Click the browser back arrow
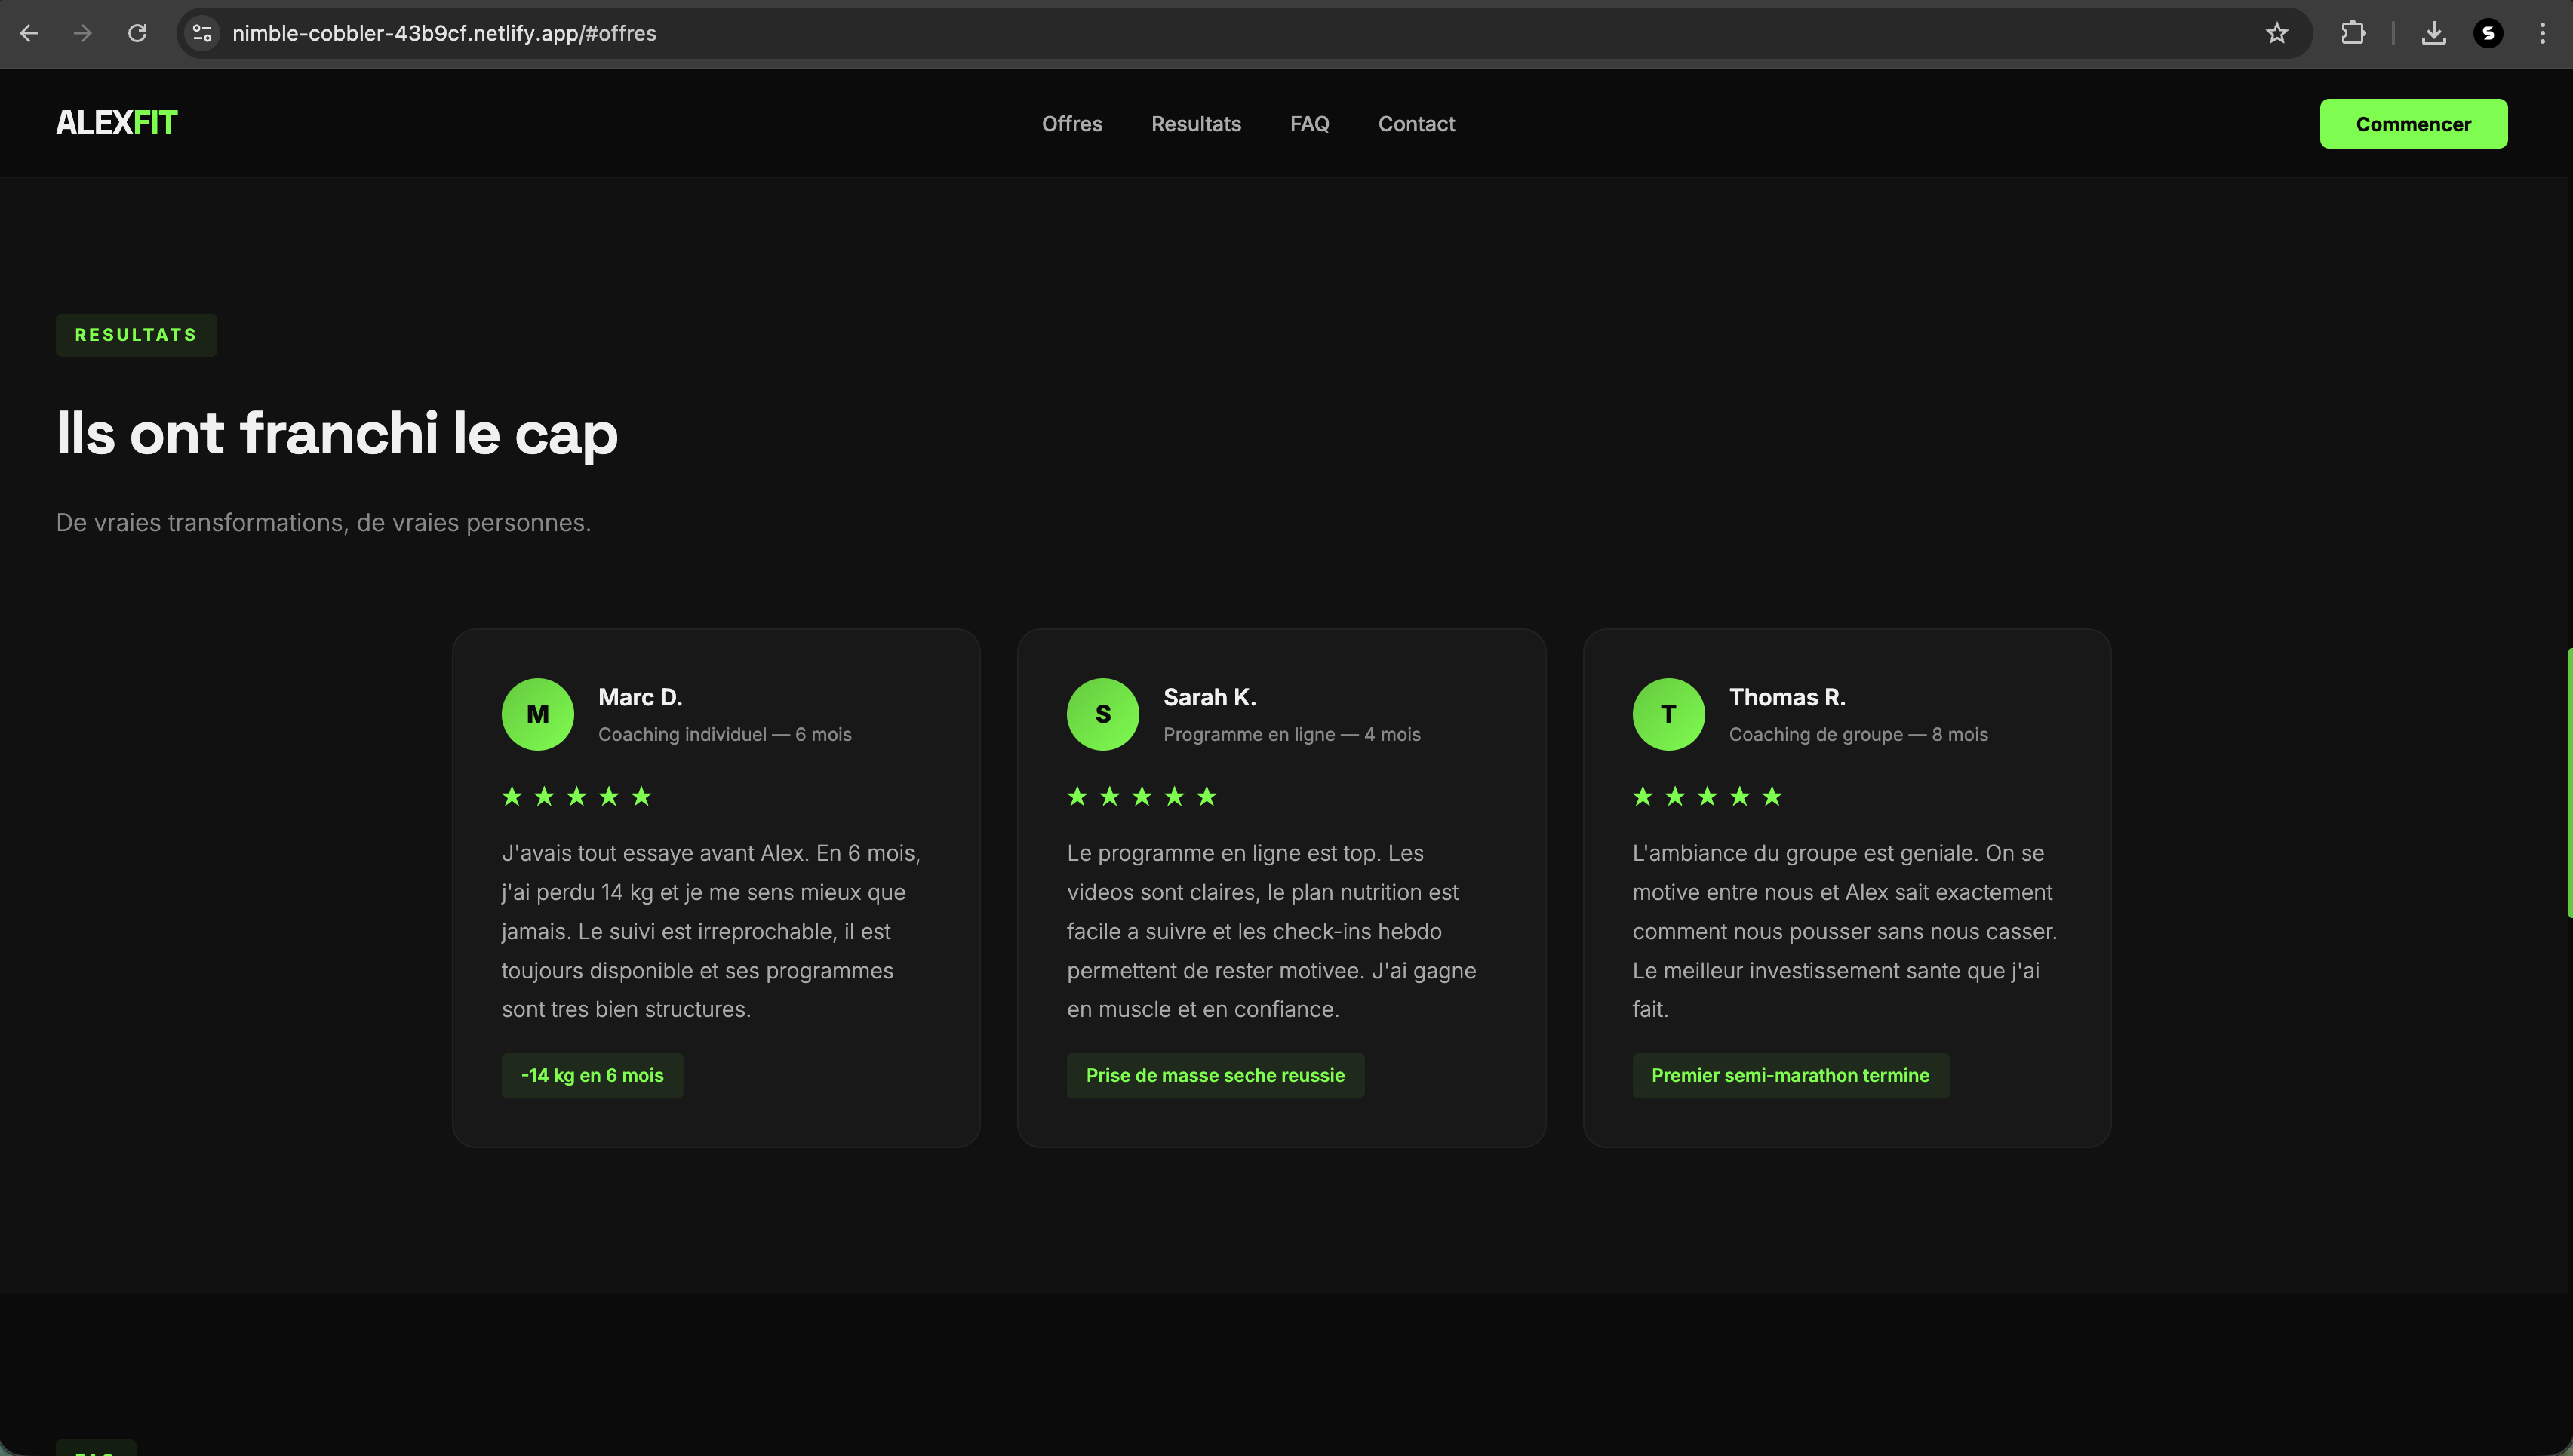The width and height of the screenshot is (2573, 1456). click(29, 33)
